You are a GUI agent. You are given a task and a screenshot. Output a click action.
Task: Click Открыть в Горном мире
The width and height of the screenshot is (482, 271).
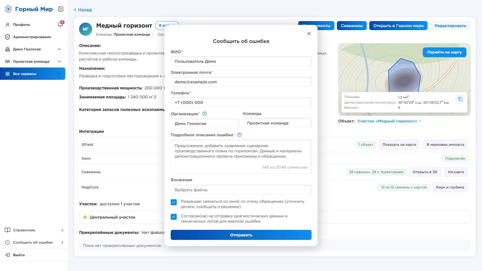[x=398, y=26]
